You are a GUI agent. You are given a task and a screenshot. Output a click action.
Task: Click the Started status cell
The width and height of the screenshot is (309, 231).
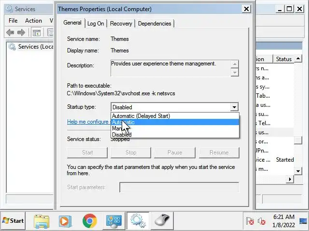285,160
